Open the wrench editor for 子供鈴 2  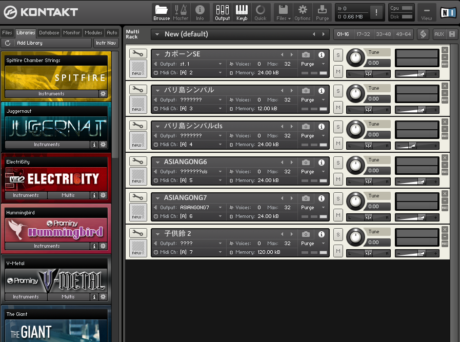point(138,233)
